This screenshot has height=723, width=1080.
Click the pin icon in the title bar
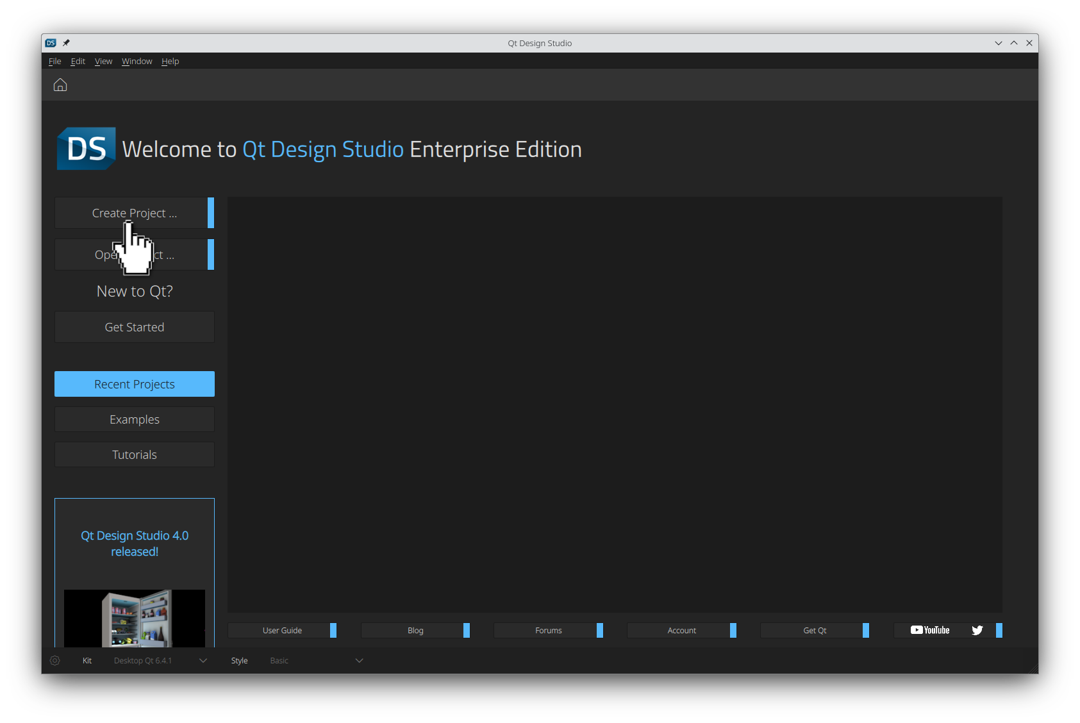(66, 42)
